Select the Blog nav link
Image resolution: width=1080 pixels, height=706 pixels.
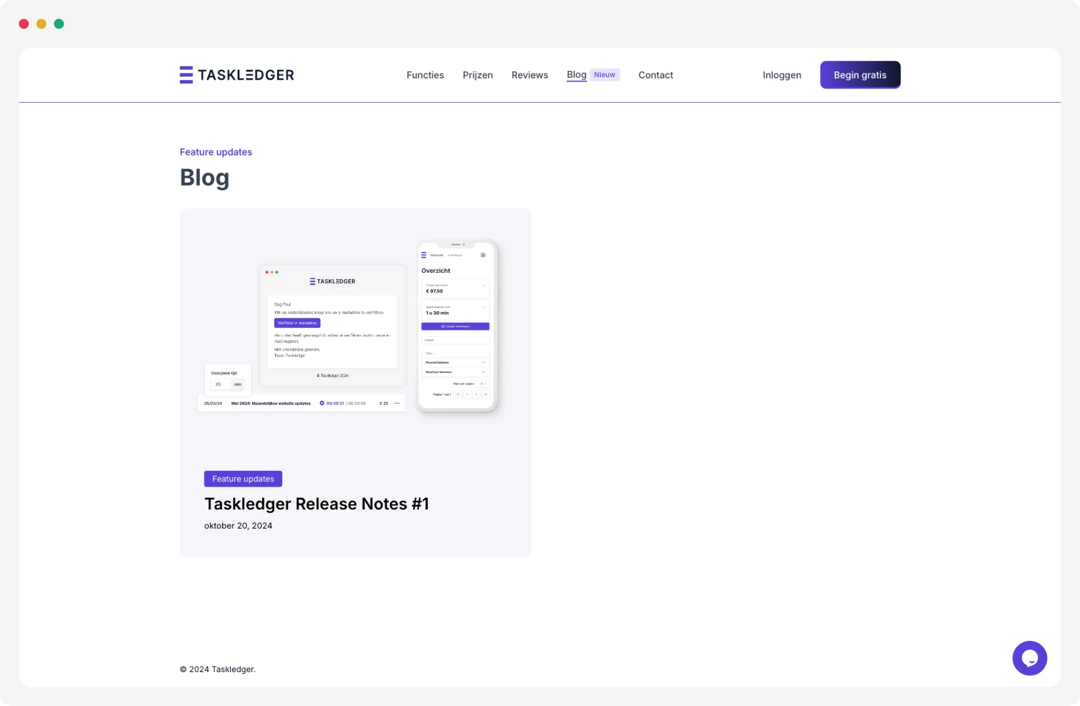click(576, 75)
